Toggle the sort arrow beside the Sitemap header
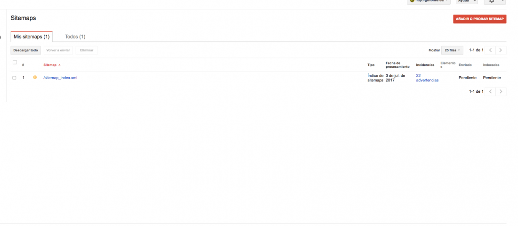 [59, 65]
